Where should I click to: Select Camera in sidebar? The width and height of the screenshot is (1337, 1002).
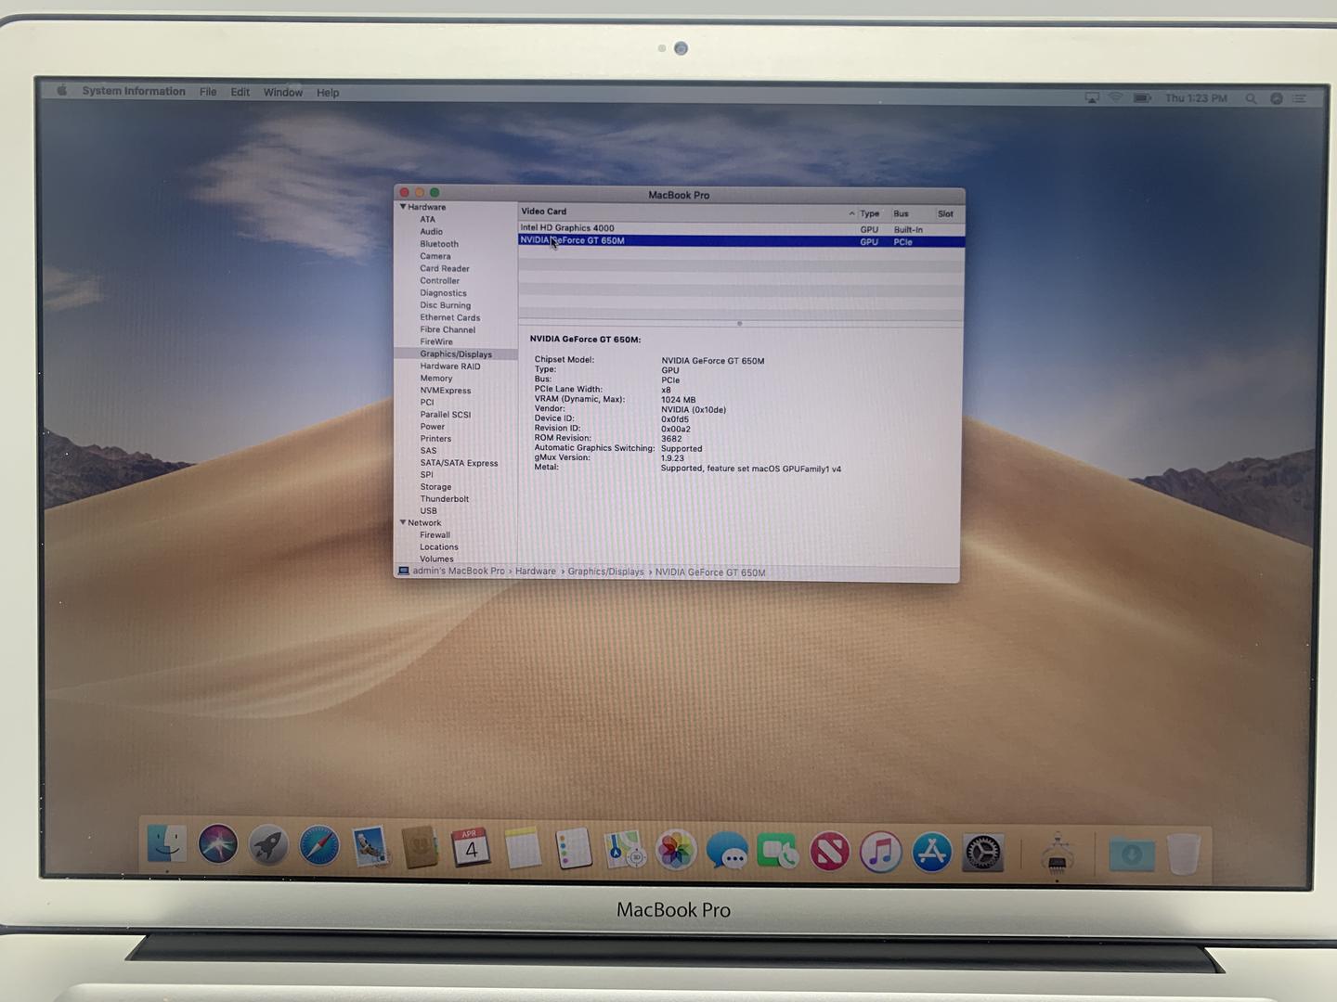coord(435,256)
